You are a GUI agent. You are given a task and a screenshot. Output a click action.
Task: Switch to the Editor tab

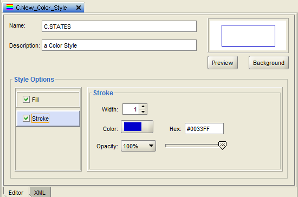(16, 193)
